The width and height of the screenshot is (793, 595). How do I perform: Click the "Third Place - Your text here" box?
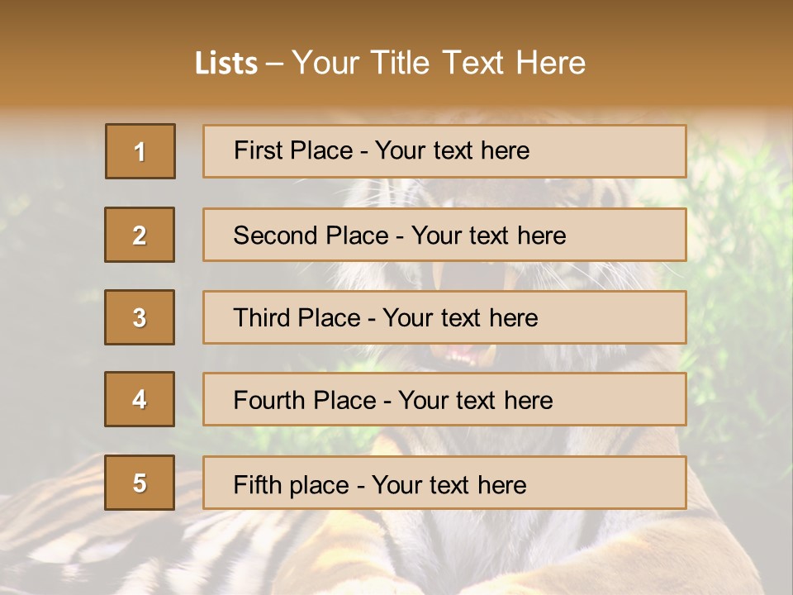[x=444, y=317]
